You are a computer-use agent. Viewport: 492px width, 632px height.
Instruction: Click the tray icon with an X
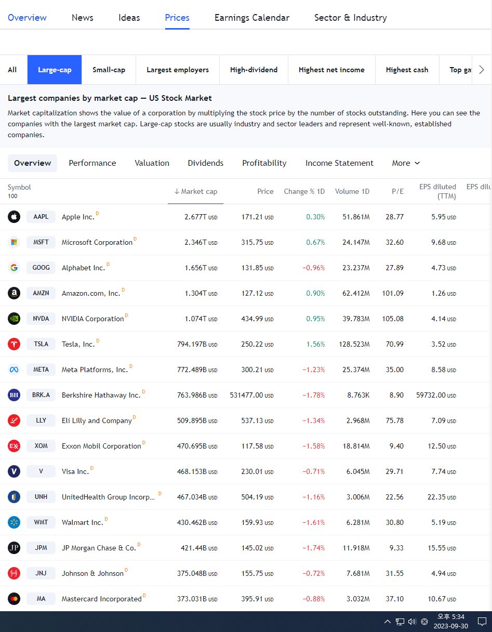click(x=424, y=622)
